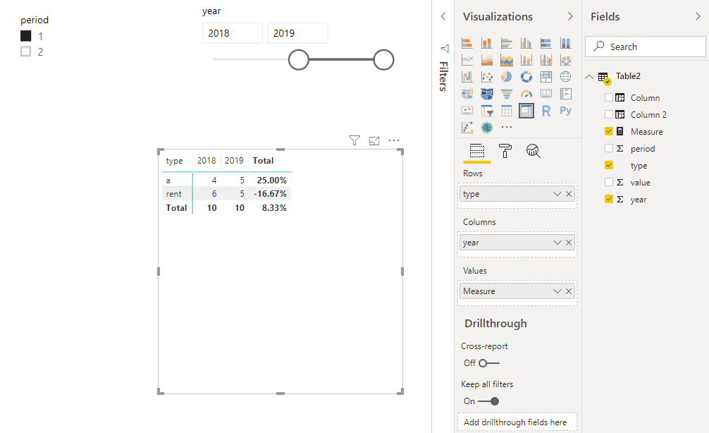
Task: Switch to the Analytics tab
Action: (533, 151)
